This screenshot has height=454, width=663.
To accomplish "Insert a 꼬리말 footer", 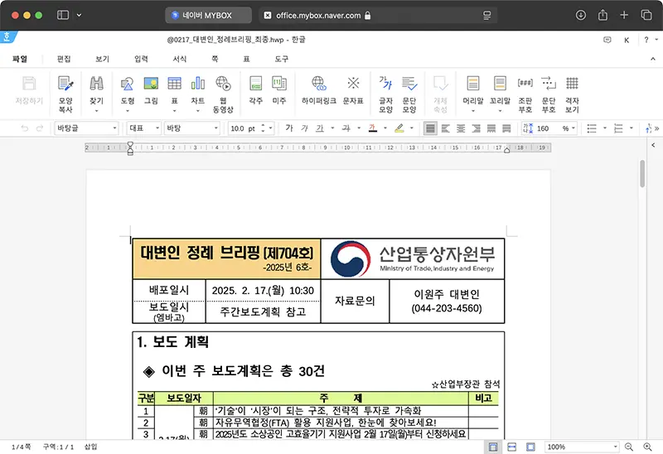I will (x=500, y=94).
